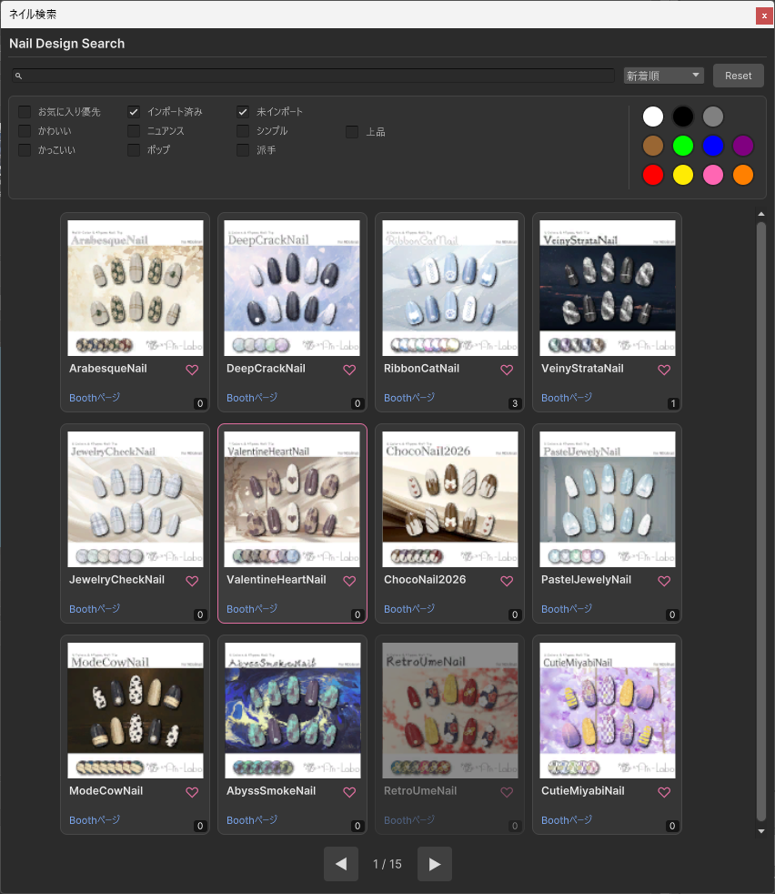The height and width of the screenshot is (894, 775).
Task: Select the pink color swatch filter
Action: [713, 175]
